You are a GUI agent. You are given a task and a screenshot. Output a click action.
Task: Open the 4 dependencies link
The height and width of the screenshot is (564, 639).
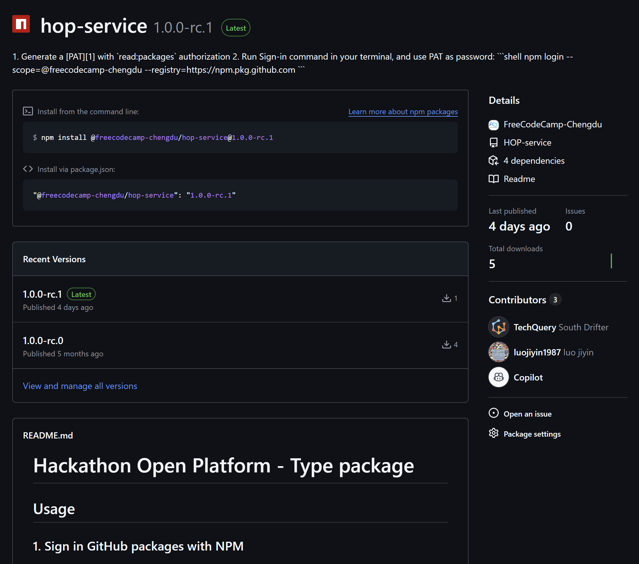(534, 161)
